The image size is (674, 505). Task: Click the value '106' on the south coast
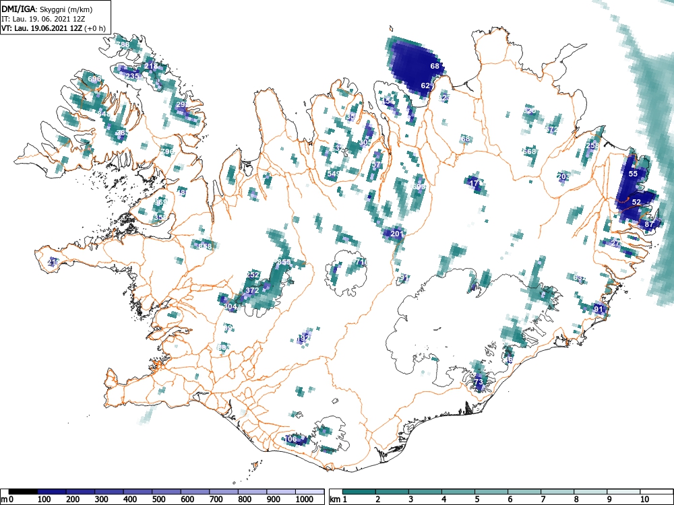point(291,439)
